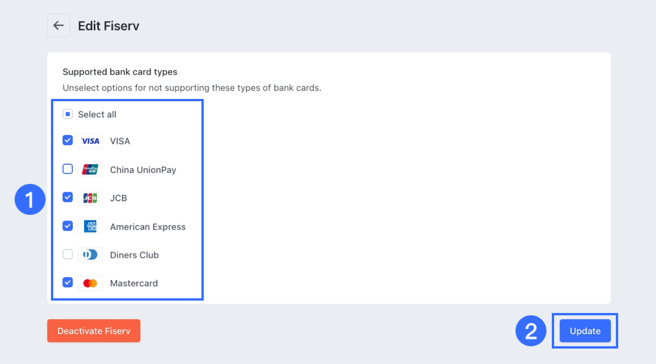Click the China UnionPay label text
656x364 pixels.
point(143,170)
